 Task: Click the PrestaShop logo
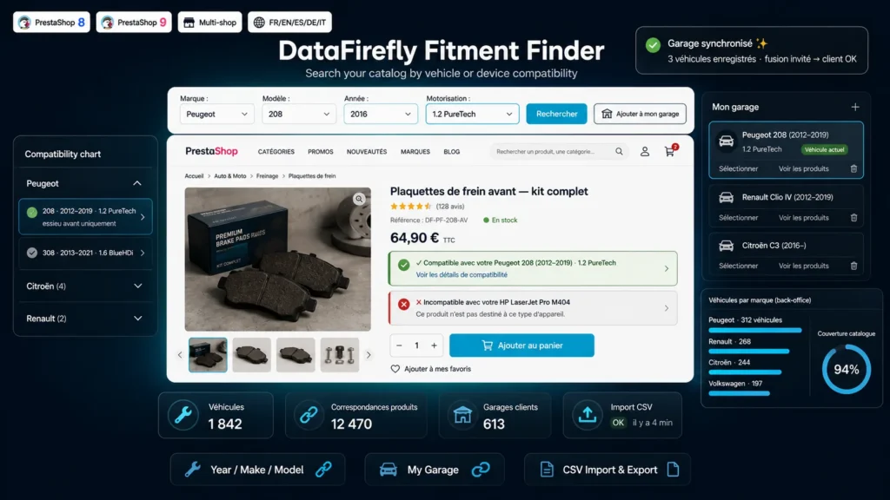pos(211,151)
